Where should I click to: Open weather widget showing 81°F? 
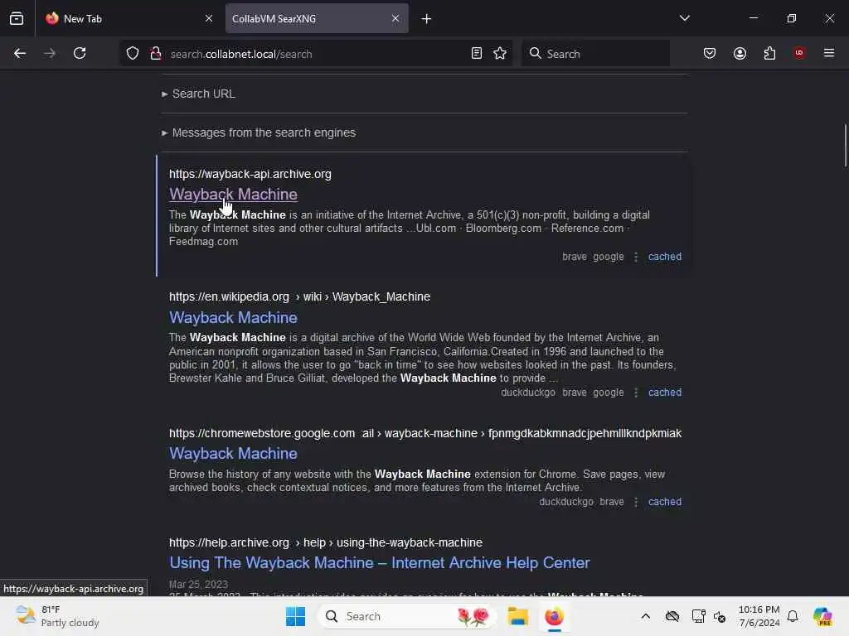coord(57,616)
